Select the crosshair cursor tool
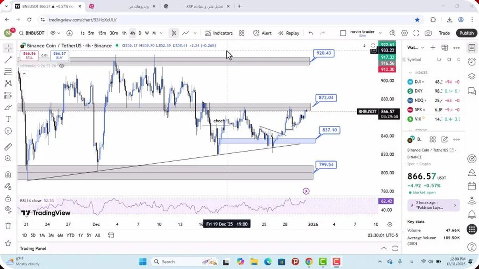The width and height of the screenshot is (479, 269). click(8, 48)
